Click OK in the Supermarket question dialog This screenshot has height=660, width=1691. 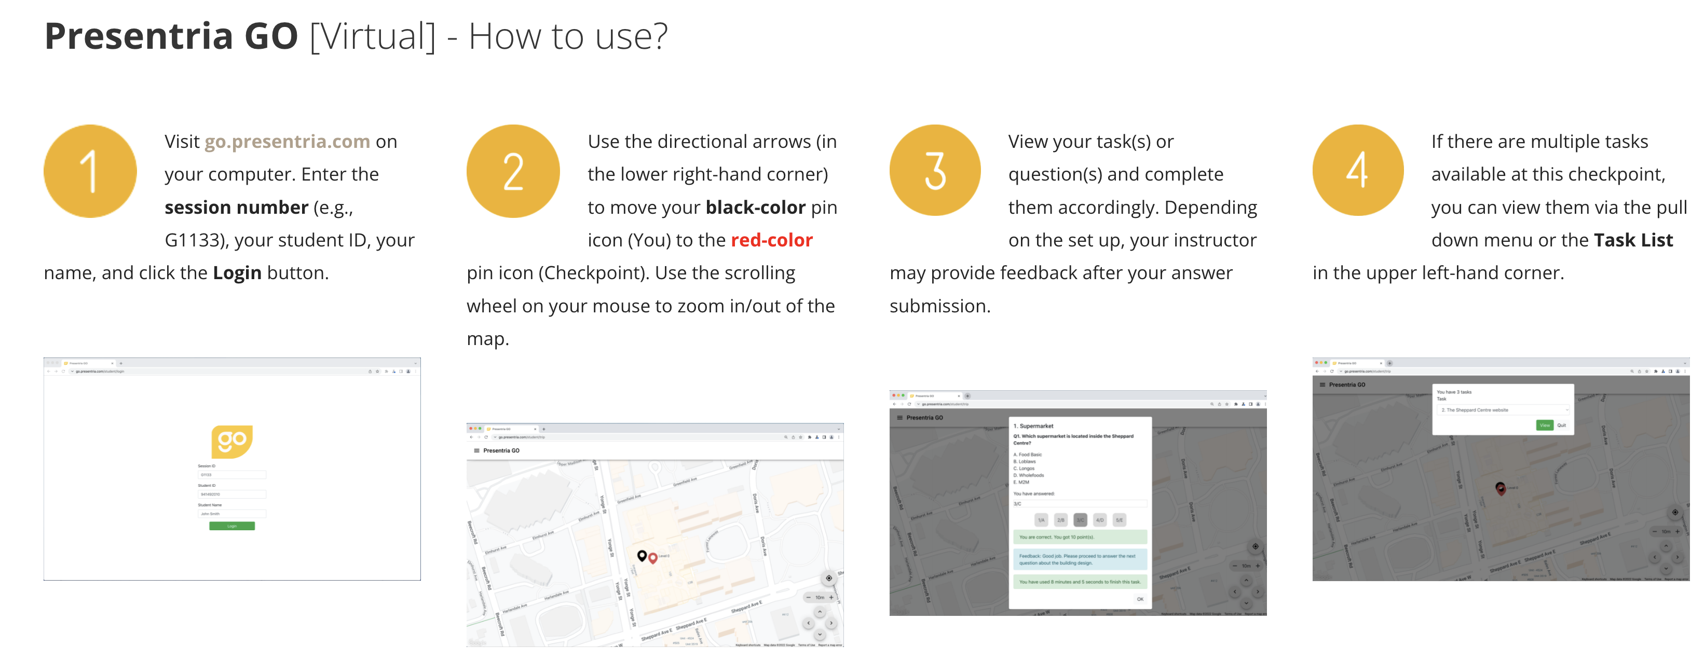[x=1140, y=599]
